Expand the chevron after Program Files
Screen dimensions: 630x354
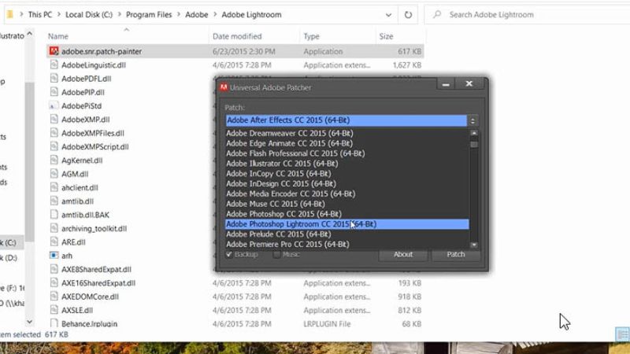[x=179, y=15]
